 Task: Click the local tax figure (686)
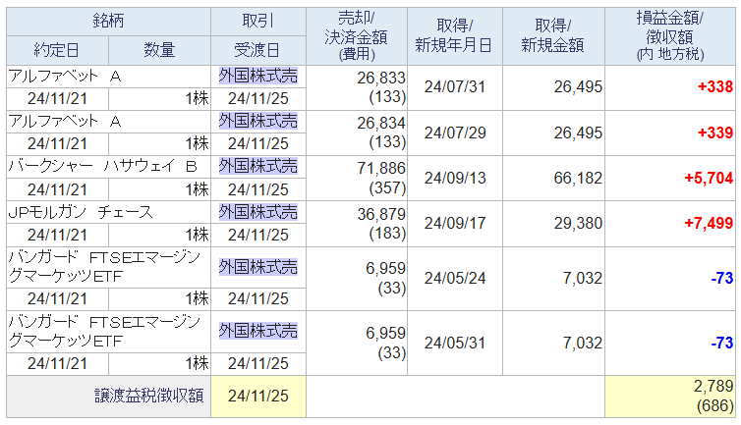[714, 405]
